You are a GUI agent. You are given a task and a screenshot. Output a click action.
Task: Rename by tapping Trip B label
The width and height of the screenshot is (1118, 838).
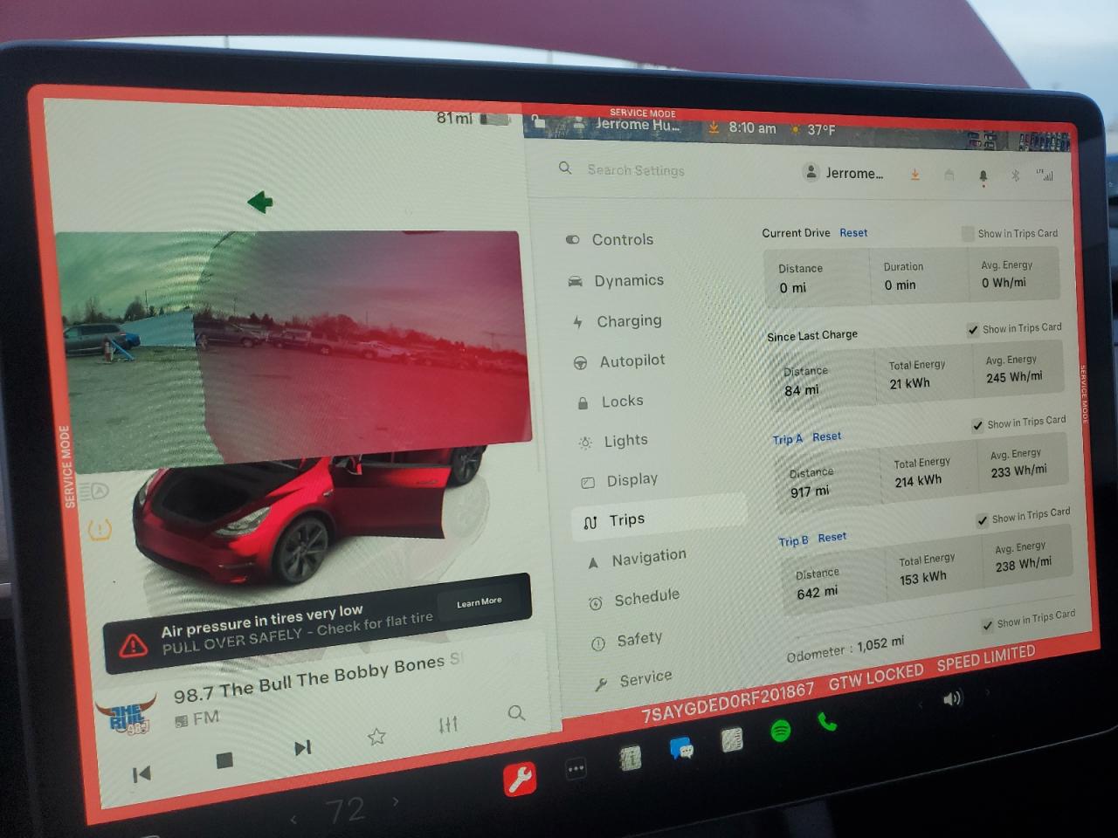(x=793, y=541)
